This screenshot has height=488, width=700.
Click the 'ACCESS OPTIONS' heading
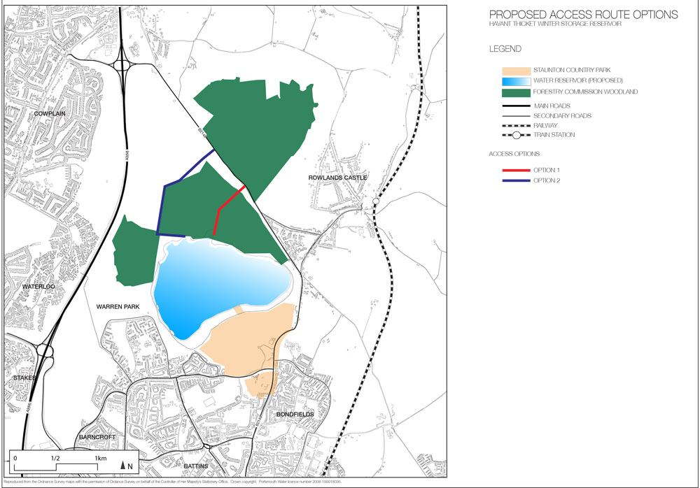[514, 154]
